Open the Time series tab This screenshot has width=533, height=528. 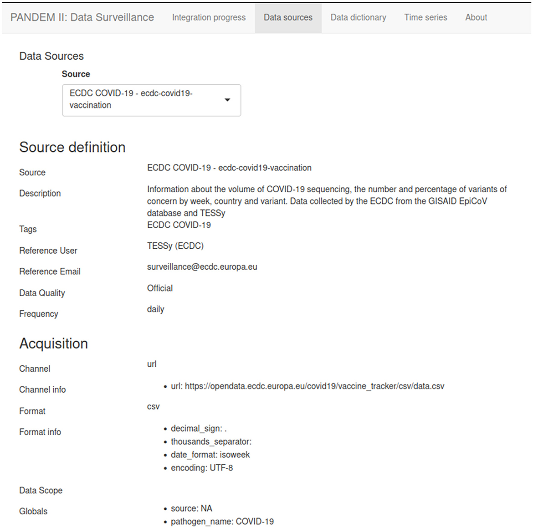[x=425, y=17]
